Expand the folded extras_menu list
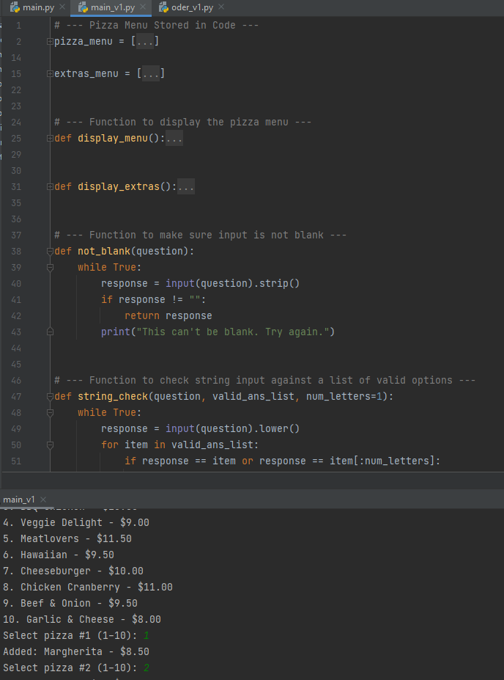Viewport: 504px width, 680px height. [x=50, y=74]
